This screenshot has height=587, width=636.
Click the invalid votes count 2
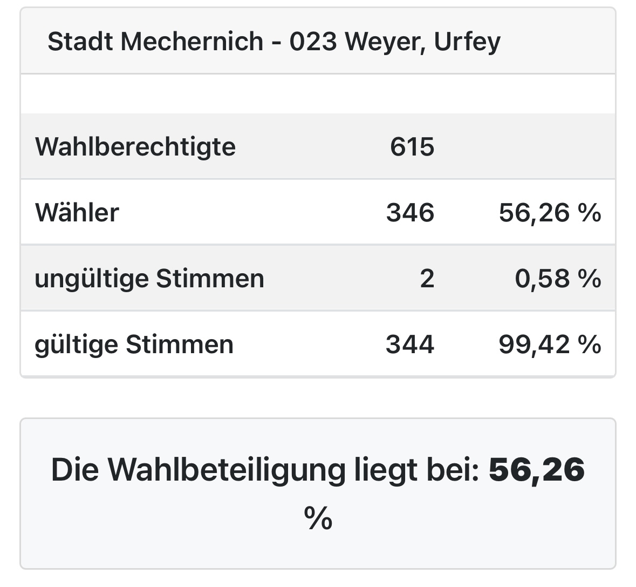[x=427, y=279]
